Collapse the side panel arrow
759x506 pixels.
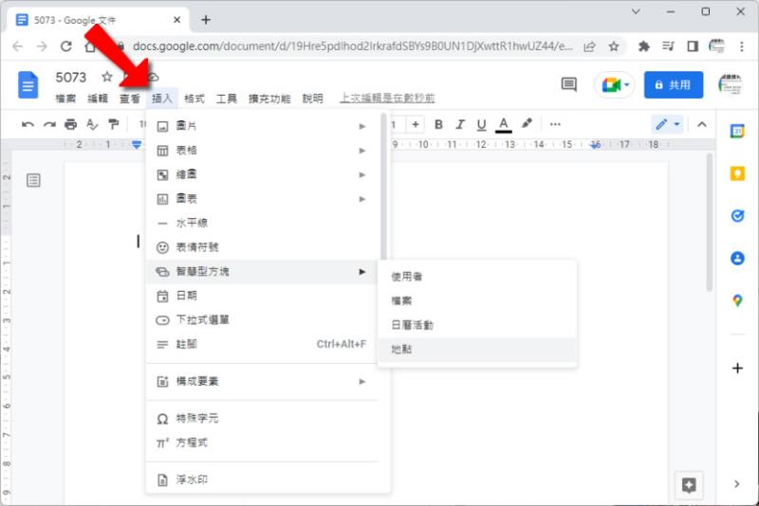click(736, 484)
